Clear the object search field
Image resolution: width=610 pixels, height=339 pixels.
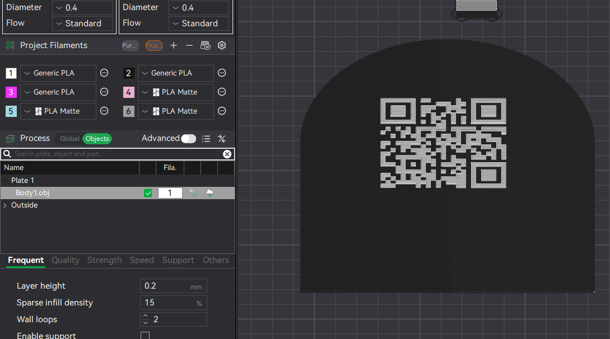227,154
